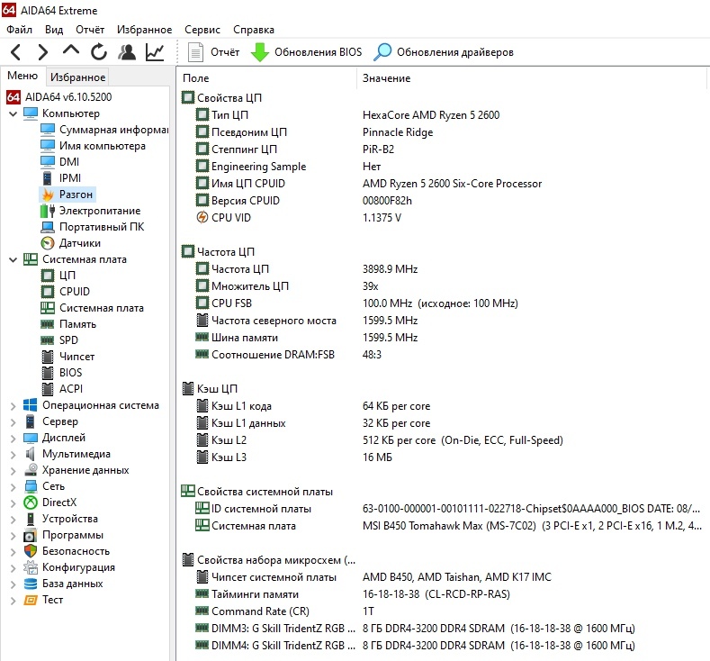Viewport: 710px width, 661px height.
Task: Expand the Устройства tree node
Action: (x=13, y=520)
